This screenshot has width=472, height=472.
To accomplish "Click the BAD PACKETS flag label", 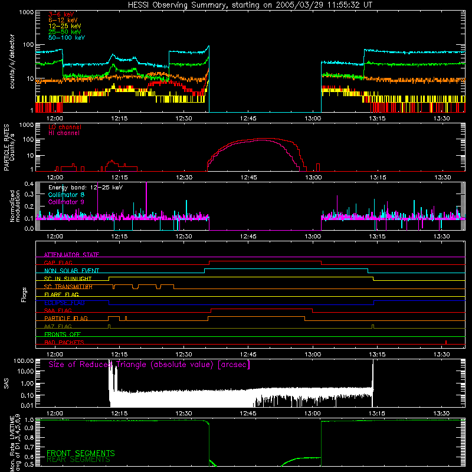I will [x=64, y=342].
